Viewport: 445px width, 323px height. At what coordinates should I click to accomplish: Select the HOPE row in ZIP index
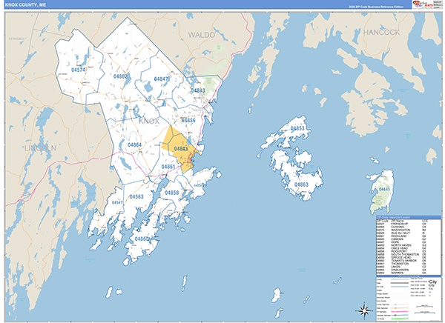(x=401, y=242)
